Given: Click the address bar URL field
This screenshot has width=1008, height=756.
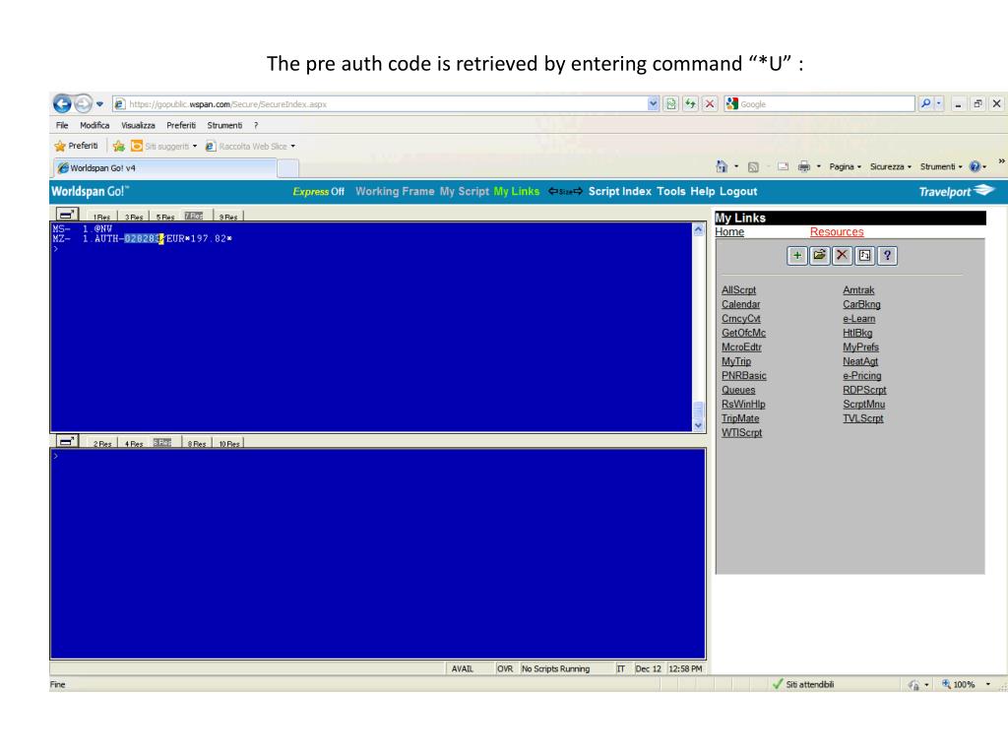Looking at the screenshot, I should click(x=379, y=104).
